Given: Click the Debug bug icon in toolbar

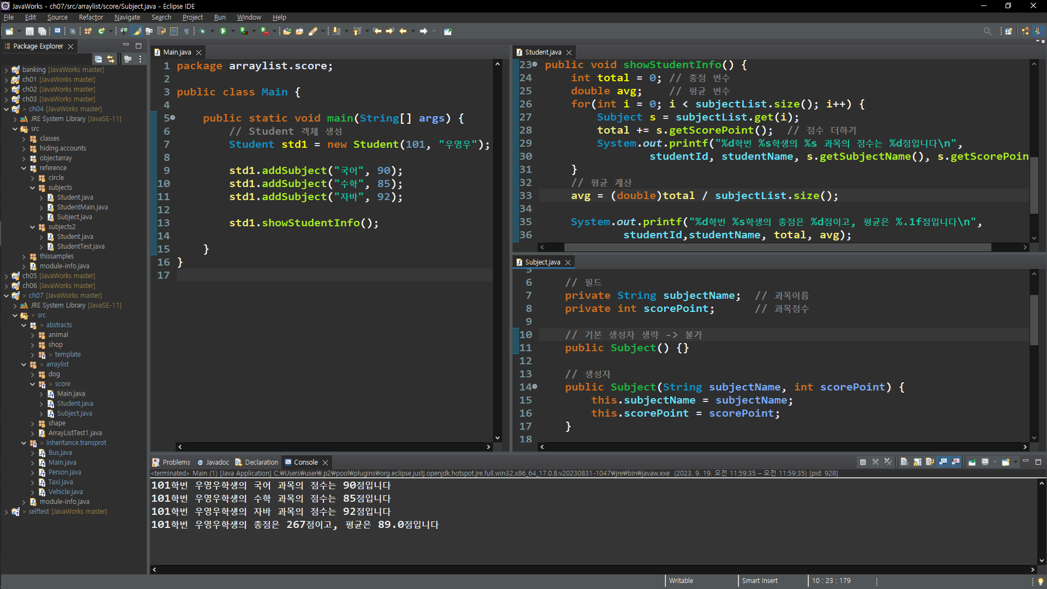Looking at the screenshot, I should pos(202,31).
